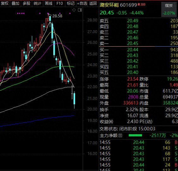Select the 14:55 trade with volume 24
Screen dimensions: 178x171
point(139,165)
